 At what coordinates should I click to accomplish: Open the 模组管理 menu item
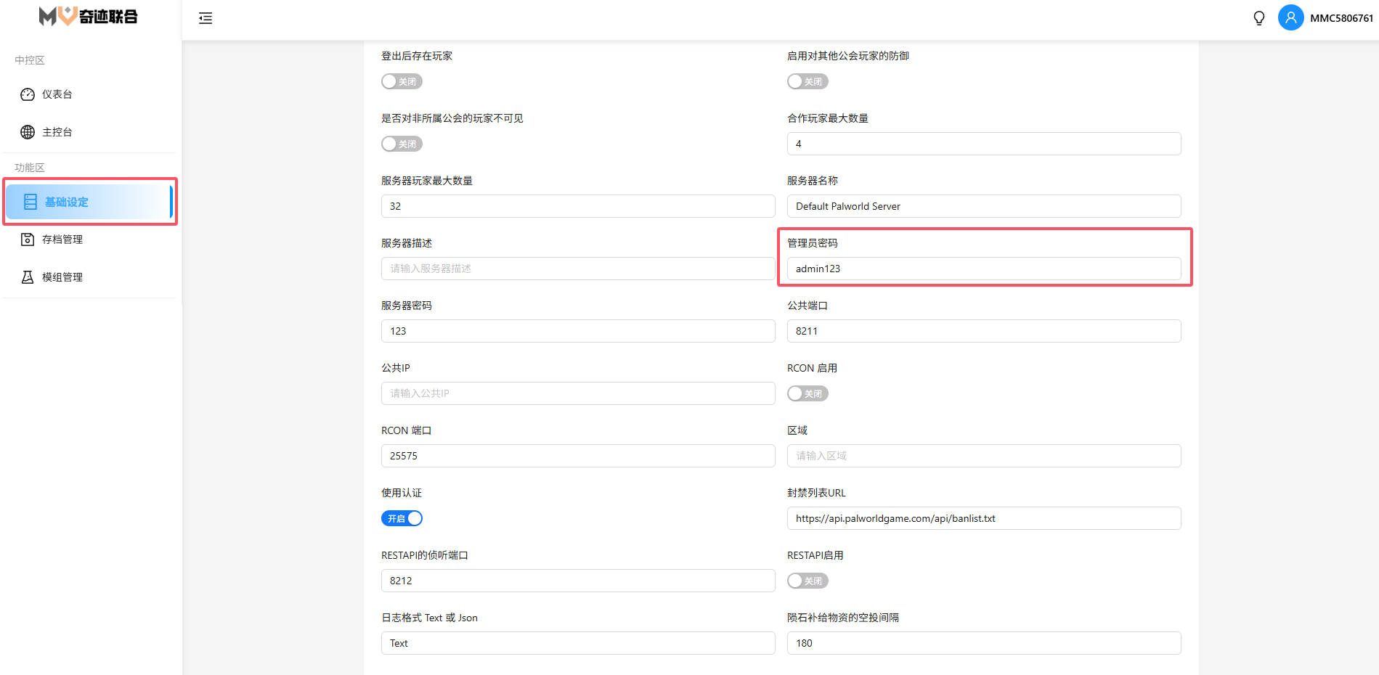[x=62, y=277]
